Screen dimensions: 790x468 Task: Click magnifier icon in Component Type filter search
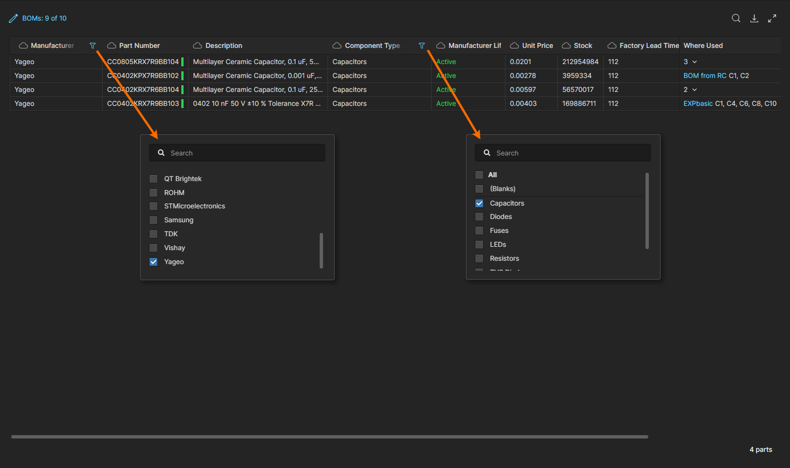point(487,153)
